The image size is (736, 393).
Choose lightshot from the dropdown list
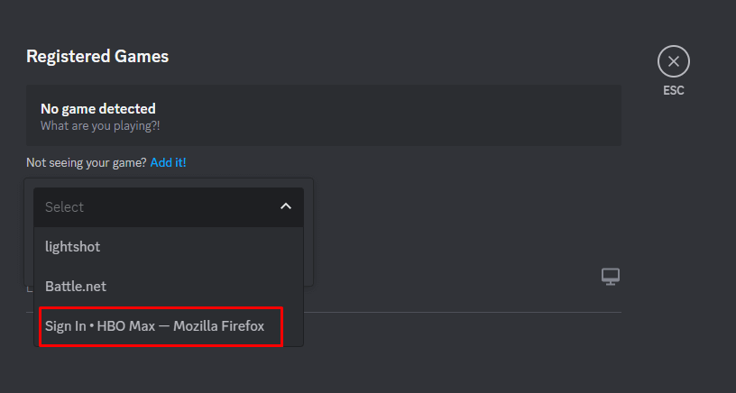pyautogui.click(x=72, y=246)
